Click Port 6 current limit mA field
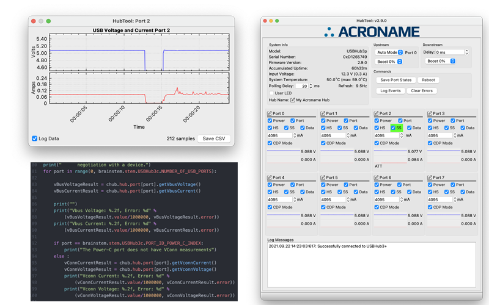The width and height of the screenshot is (489, 305). point(387,200)
